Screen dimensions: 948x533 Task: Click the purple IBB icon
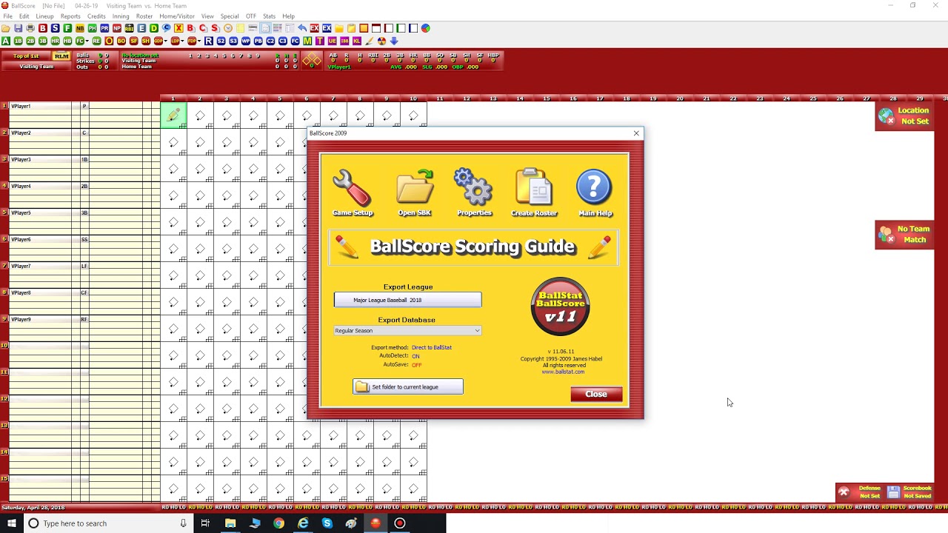(x=344, y=41)
